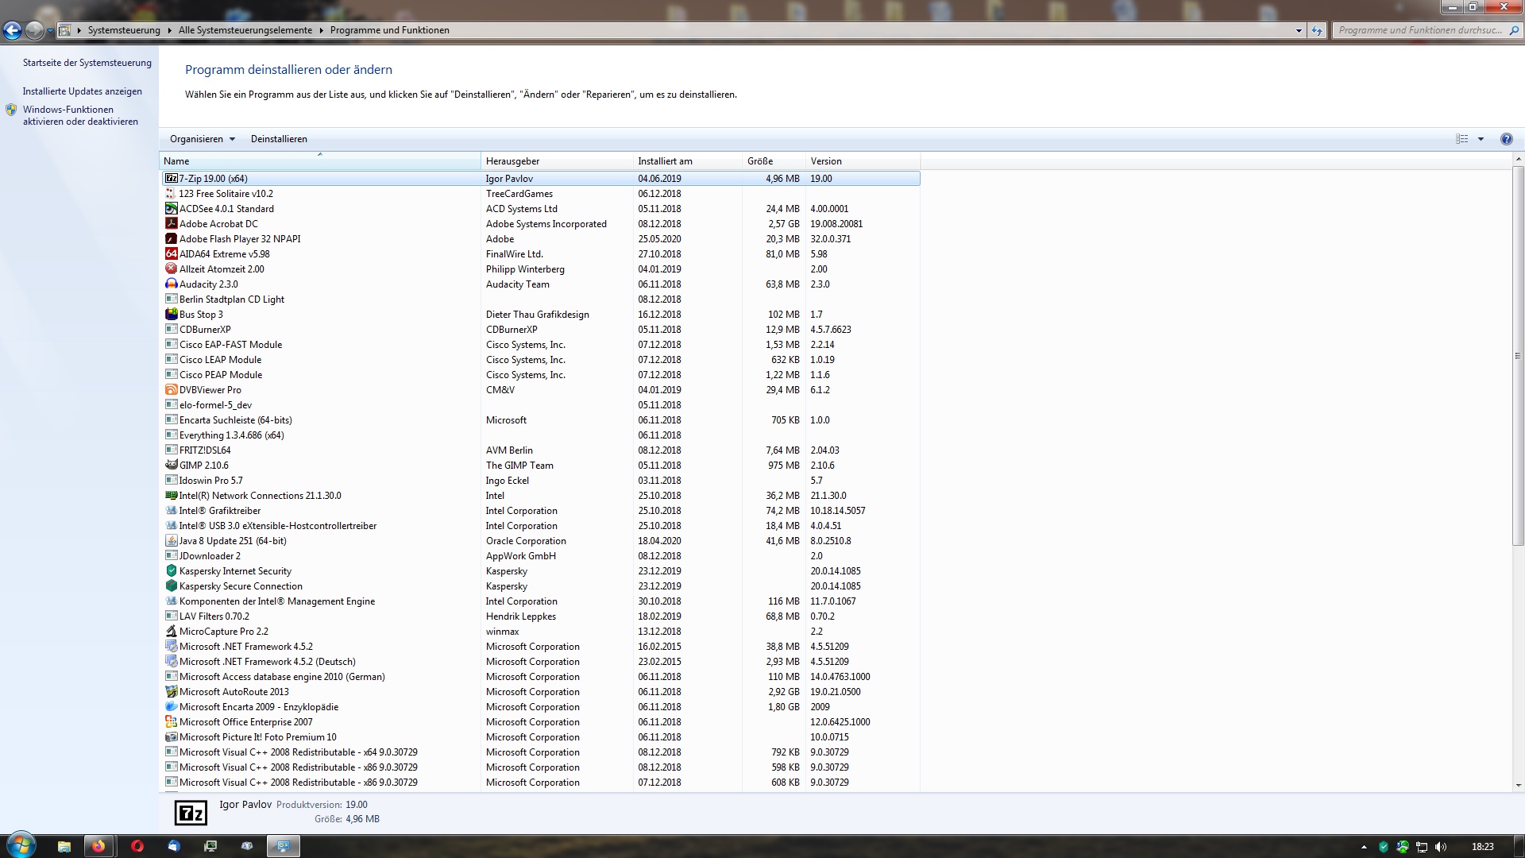Open Installierte Updates anzeigen

(82, 91)
